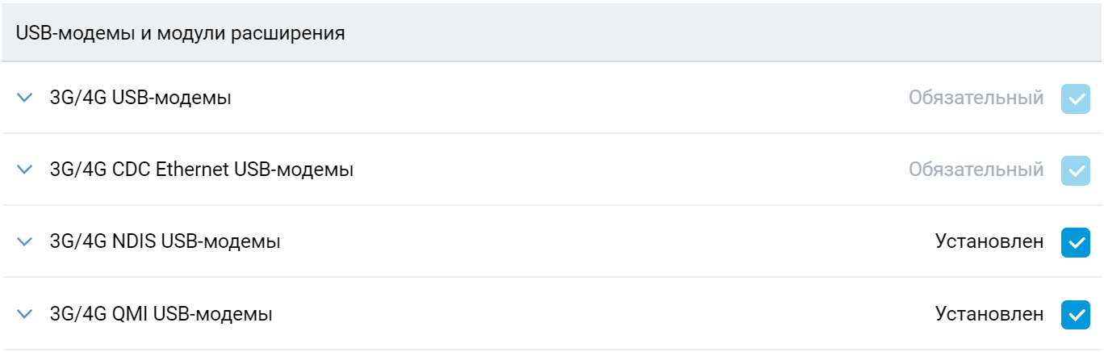Click the 3G/4G CDC Ethernet USB-модемы label
Viewport: 1104px width, 352px height.
[201, 170]
